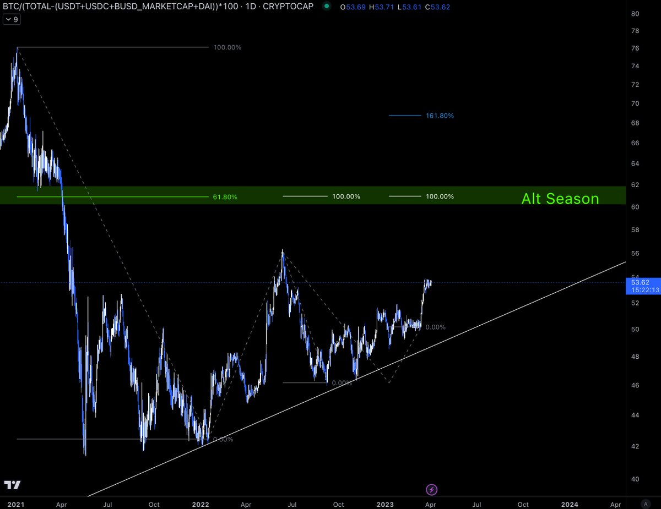Toggle the auto scale A button
Viewport: 661px width, 509px height.
coord(645,504)
